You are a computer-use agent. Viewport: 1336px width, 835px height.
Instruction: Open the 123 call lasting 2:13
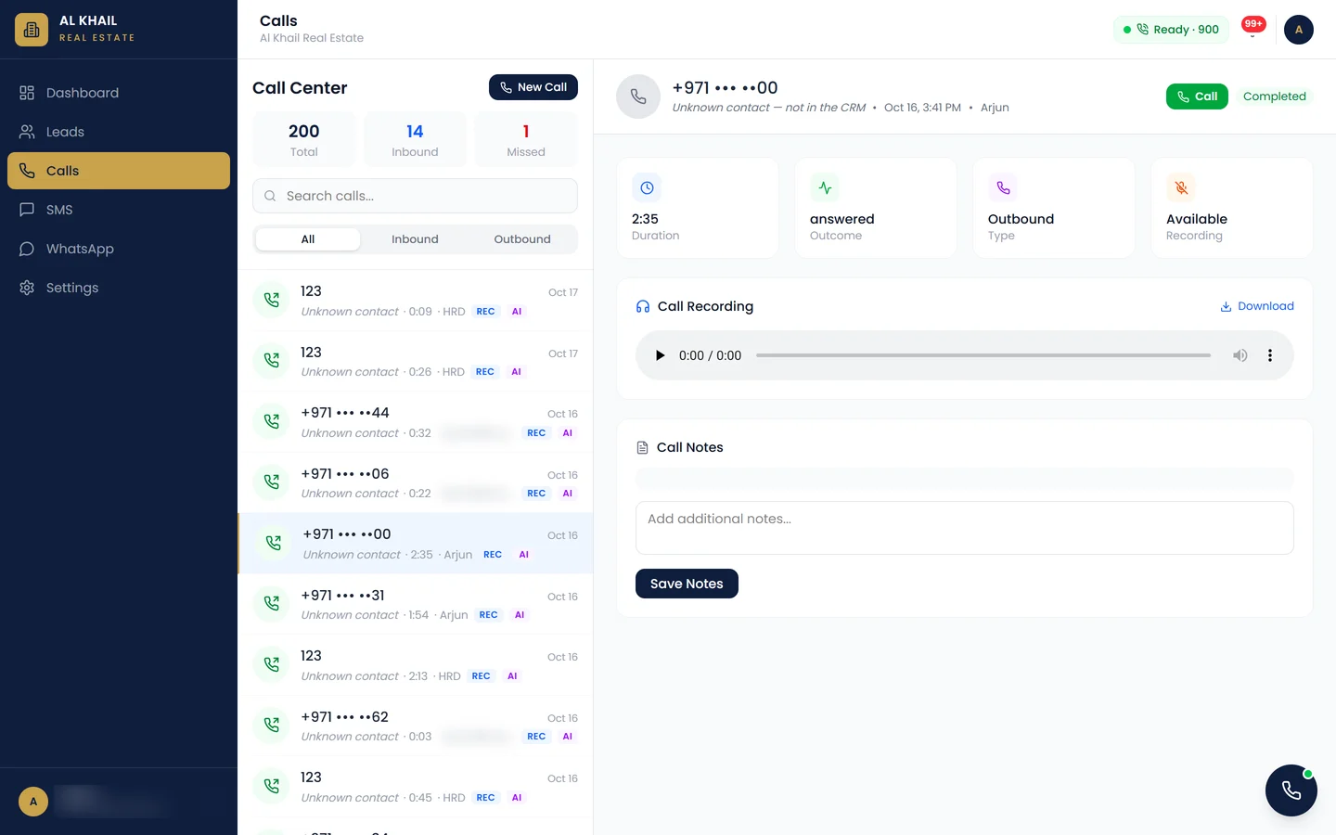point(416,665)
